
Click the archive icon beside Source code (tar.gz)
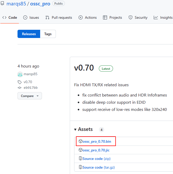click(81, 167)
